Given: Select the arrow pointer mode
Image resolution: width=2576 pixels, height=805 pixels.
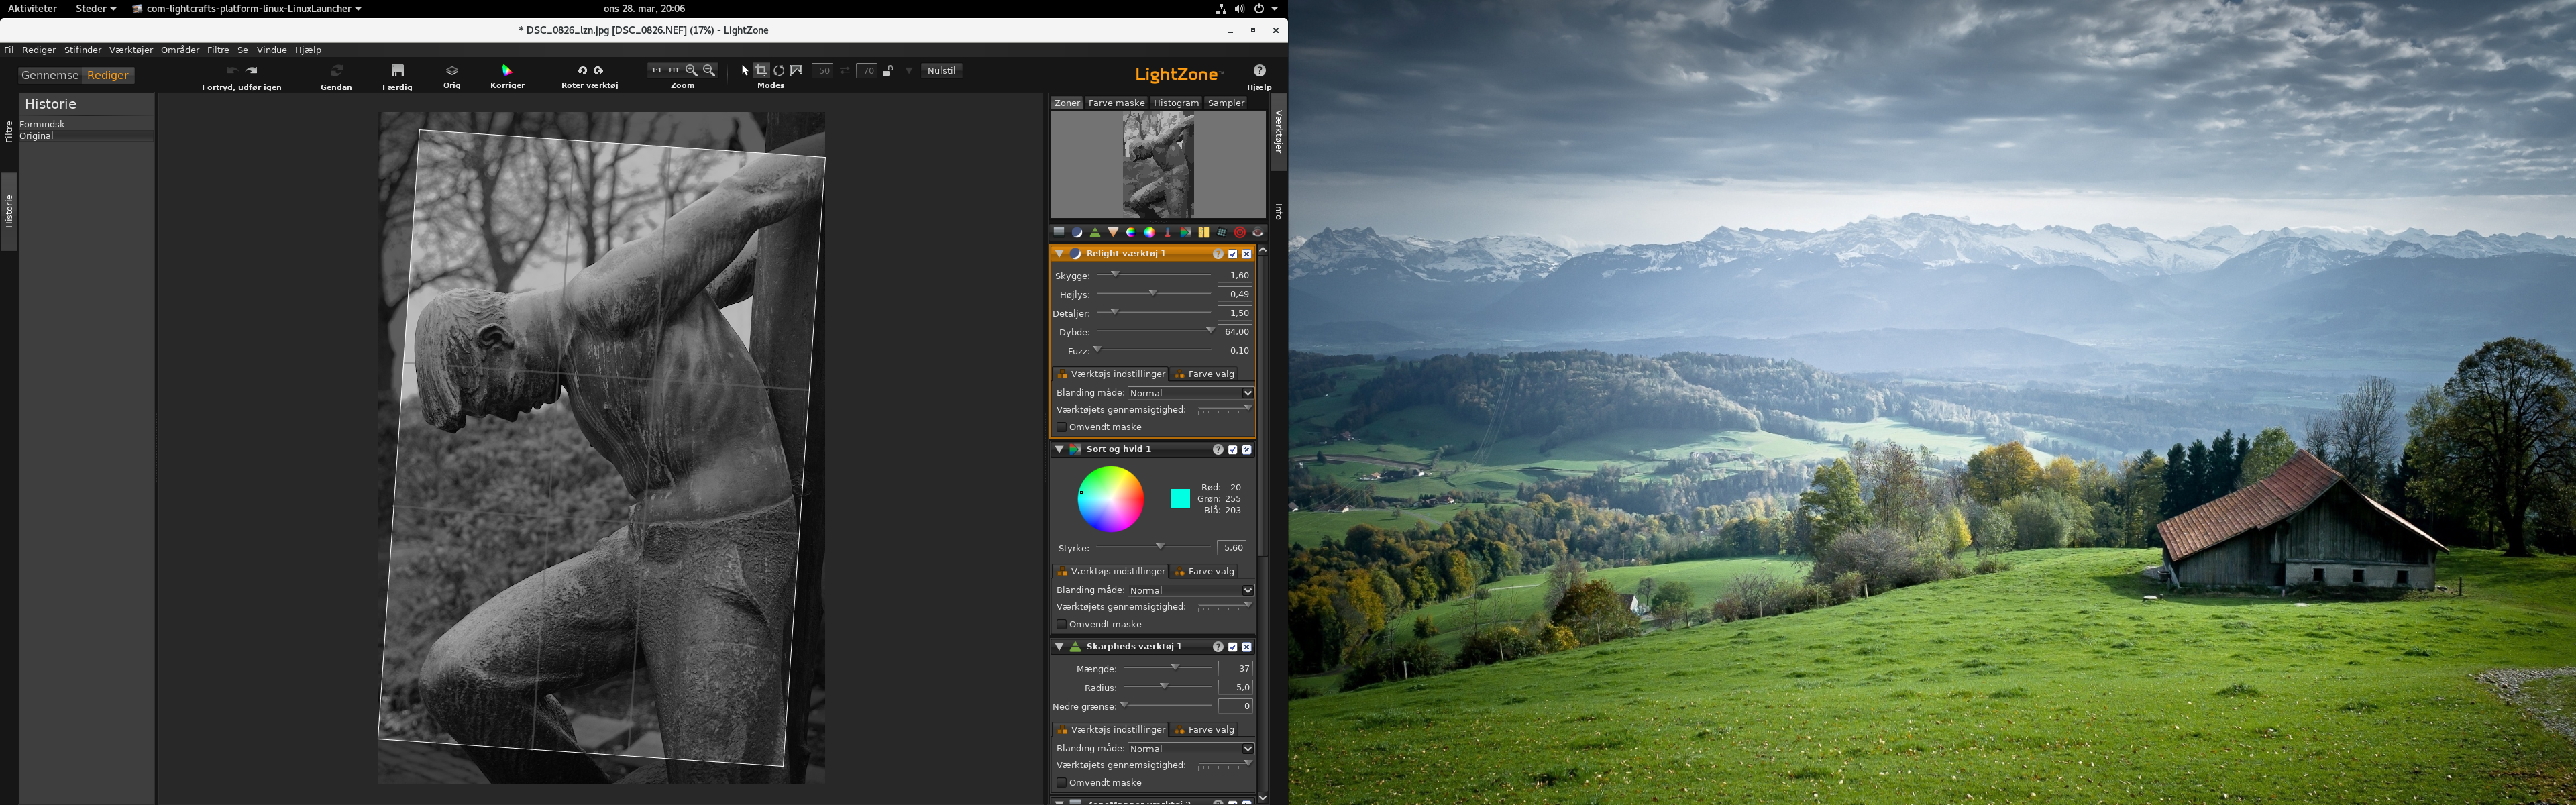Looking at the screenshot, I should coord(745,70).
